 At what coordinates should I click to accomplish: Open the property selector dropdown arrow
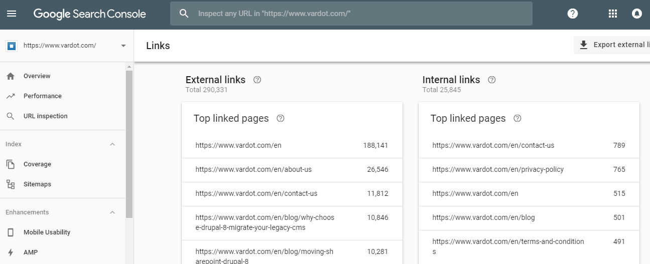123,46
